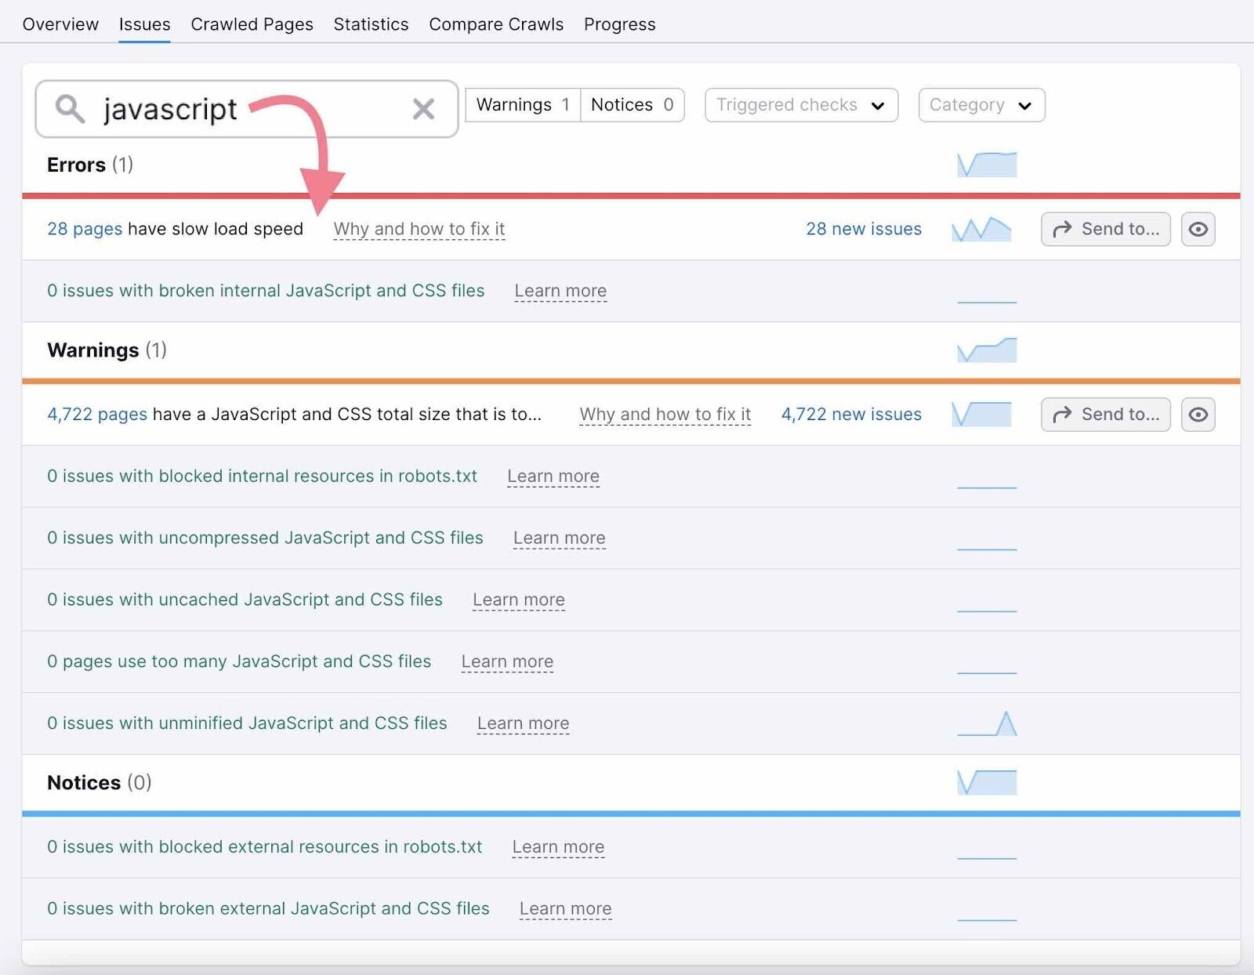Click the unminified JavaScript trend graph
This screenshot has width=1254, height=975.
987,723
